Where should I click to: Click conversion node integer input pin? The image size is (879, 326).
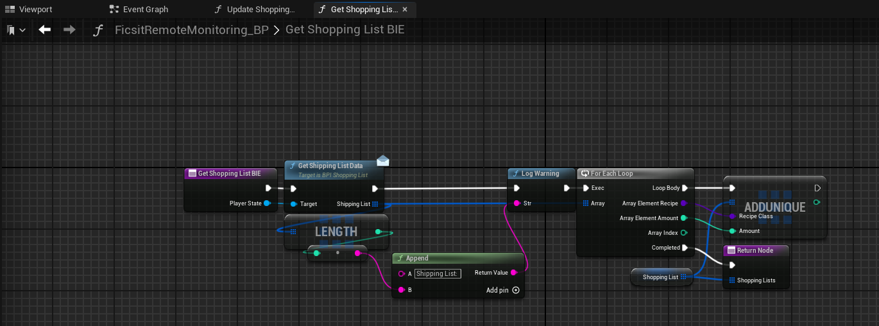point(316,253)
